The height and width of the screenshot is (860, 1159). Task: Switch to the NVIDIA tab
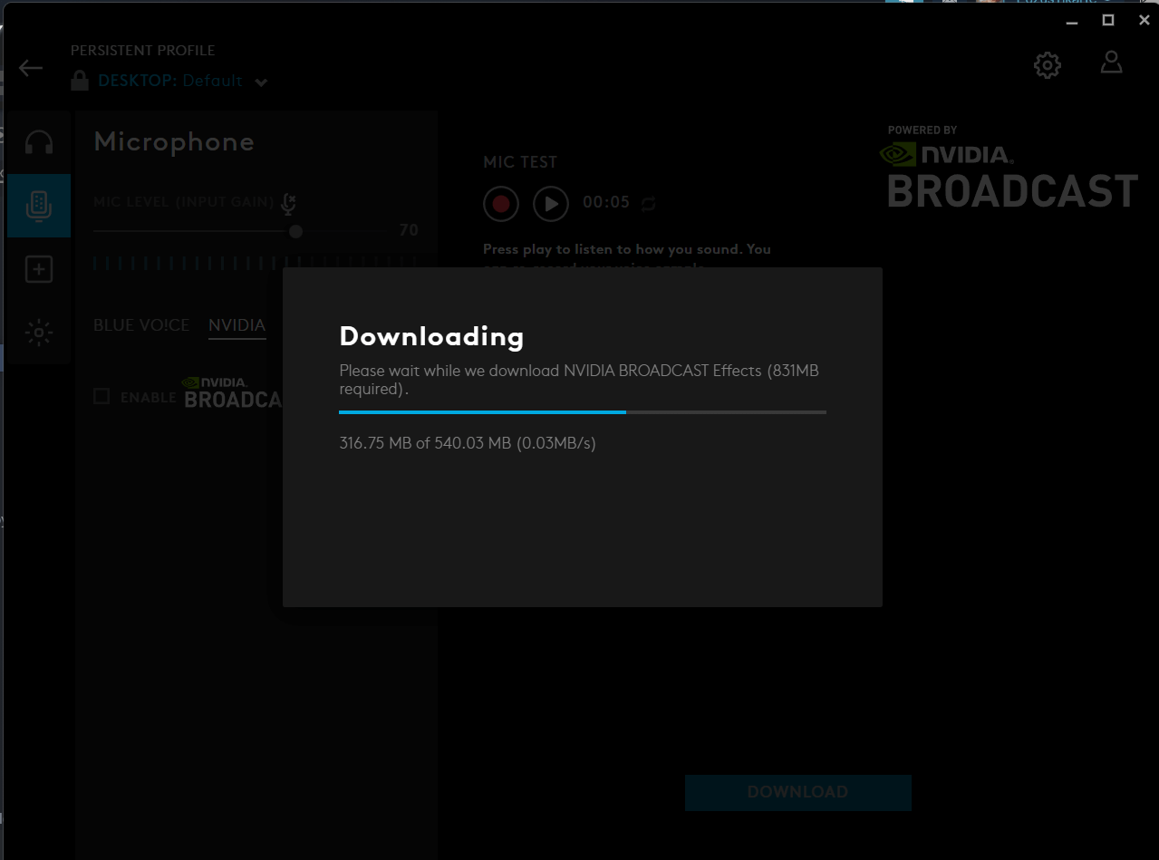click(x=237, y=325)
